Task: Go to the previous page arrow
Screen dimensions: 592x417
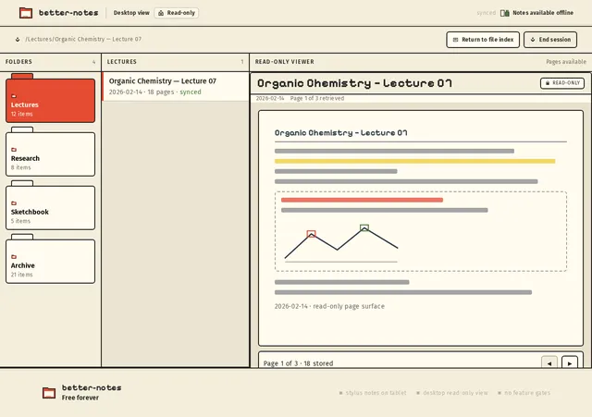Action: (x=549, y=363)
